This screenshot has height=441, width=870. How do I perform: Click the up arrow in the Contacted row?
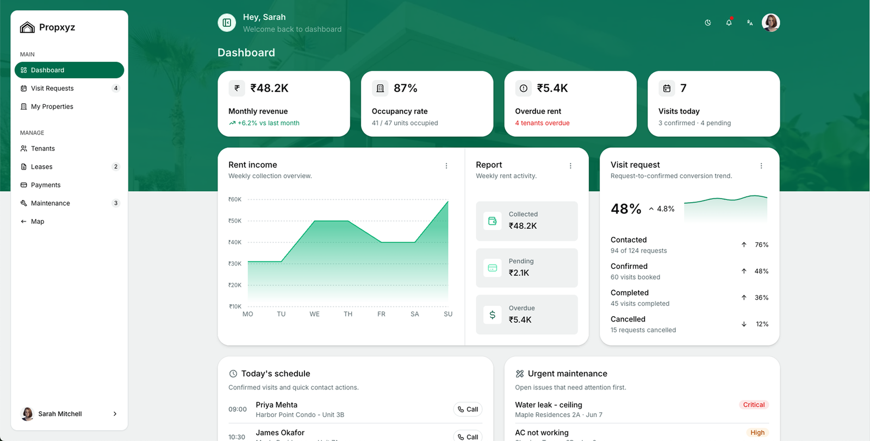tap(744, 245)
